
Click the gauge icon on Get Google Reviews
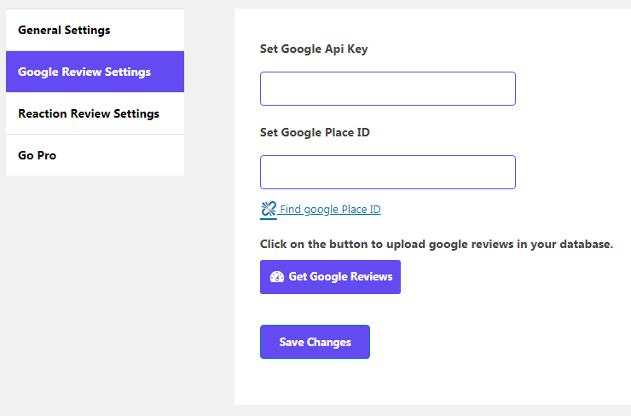coord(277,277)
